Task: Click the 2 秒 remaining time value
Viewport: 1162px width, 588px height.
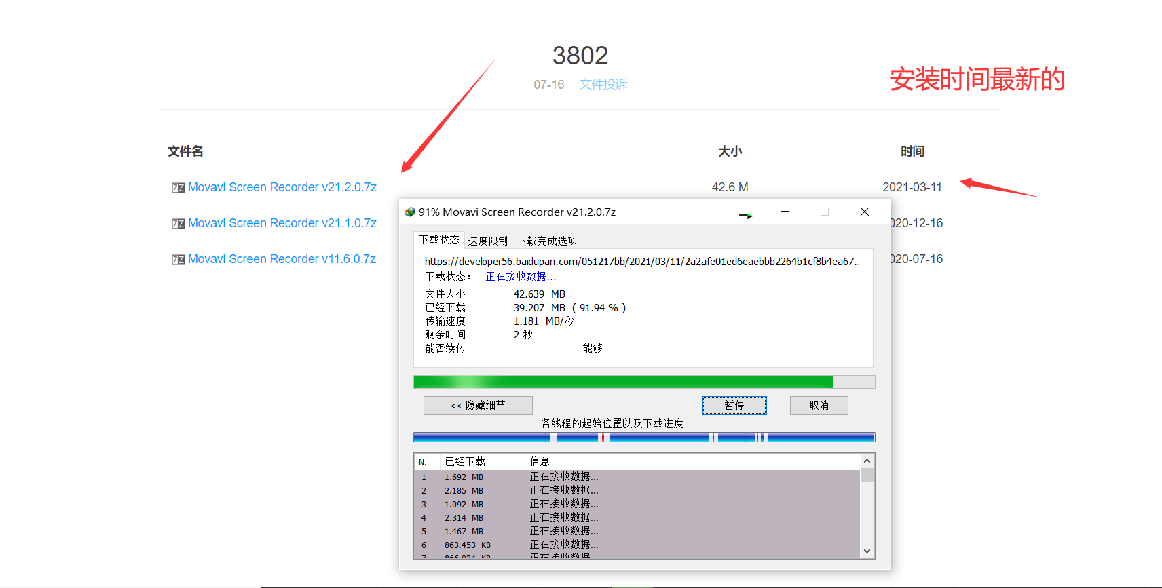Action: [523, 335]
